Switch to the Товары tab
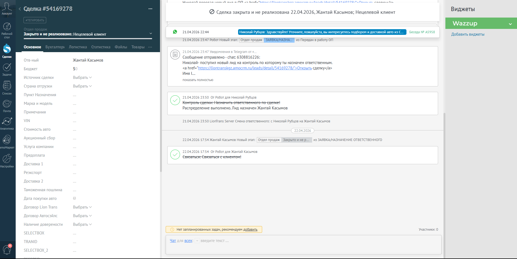Viewport: 517px width, 259px height. [x=138, y=47]
